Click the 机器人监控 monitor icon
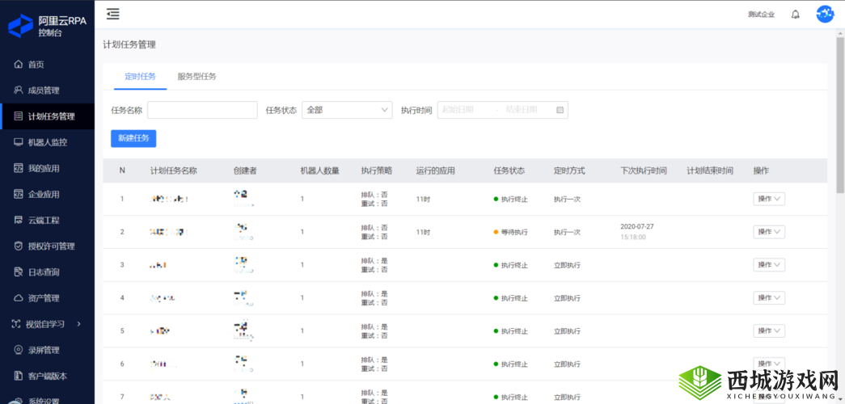The width and height of the screenshot is (845, 404). pos(19,142)
